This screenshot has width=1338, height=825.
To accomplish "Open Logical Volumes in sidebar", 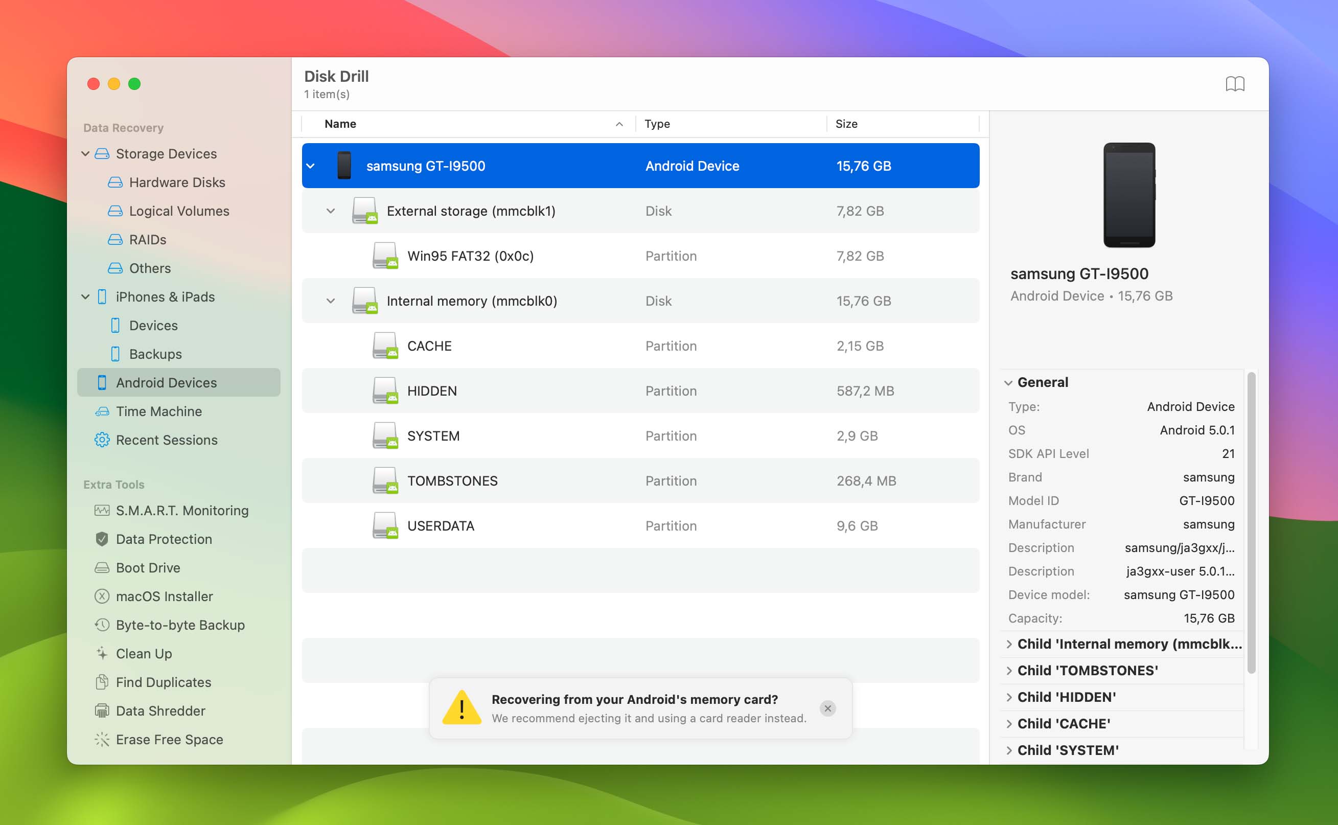I will point(179,211).
